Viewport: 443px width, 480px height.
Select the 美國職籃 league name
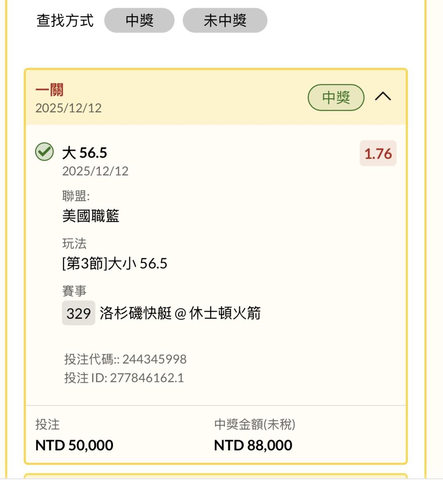click(x=91, y=216)
